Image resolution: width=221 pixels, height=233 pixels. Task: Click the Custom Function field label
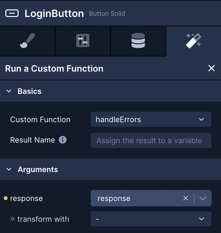(40, 120)
